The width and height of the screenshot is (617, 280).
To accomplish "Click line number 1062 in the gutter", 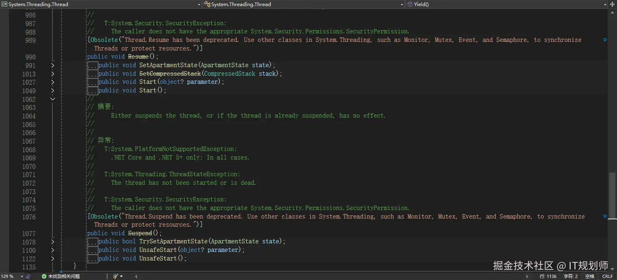I will (x=29, y=99).
